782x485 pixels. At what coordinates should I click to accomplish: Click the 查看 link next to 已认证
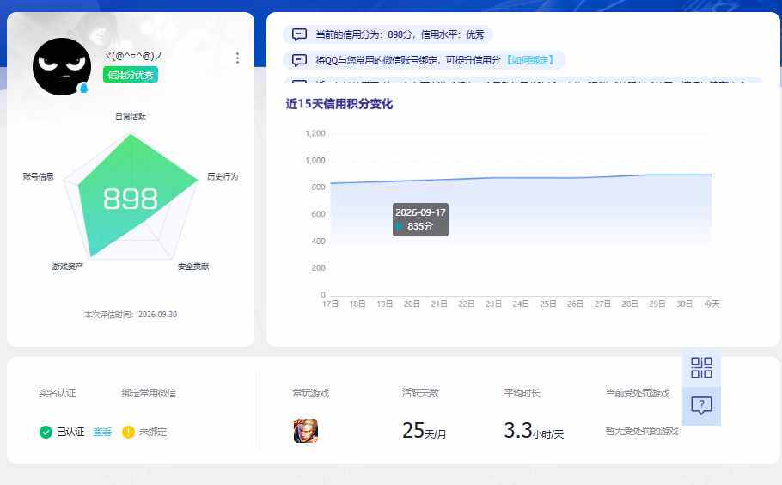pyautogui.click(x=102, y=432)
